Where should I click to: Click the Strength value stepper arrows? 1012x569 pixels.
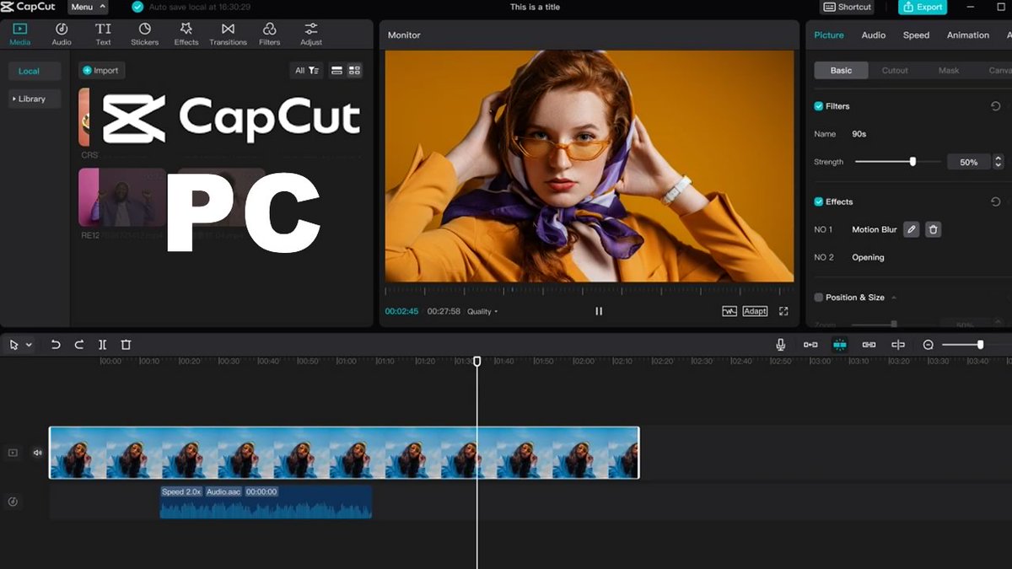coord(999,162)
